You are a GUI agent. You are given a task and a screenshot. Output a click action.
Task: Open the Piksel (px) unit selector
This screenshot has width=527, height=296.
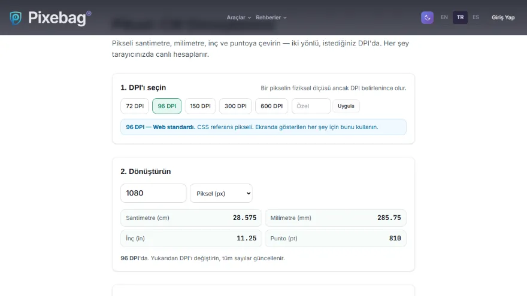point(221,193)
